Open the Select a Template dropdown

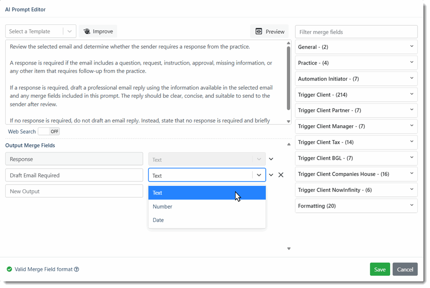tap(41, 31)
